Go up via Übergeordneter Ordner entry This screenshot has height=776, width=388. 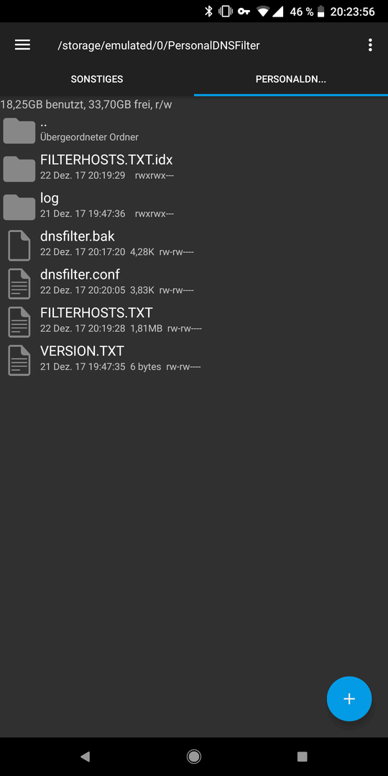(194, 130)
